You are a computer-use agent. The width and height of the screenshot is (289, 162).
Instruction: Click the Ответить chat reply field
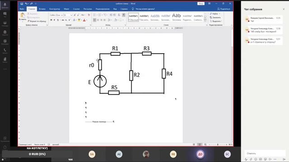coord(265,153)
